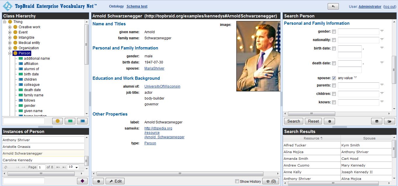
Task: Jump to the last page of instances
Action: point(64,167)
